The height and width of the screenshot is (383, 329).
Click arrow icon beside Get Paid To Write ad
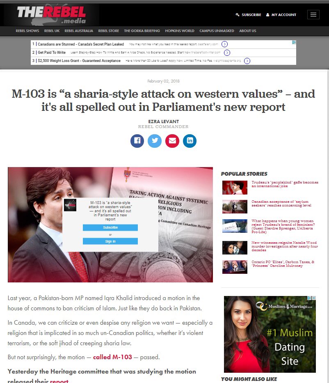(227, 53)
